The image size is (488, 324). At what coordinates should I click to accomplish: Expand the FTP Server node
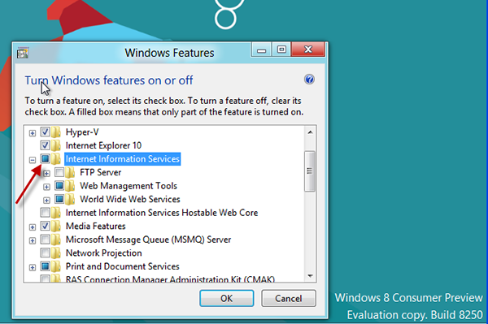coord(46,173)
